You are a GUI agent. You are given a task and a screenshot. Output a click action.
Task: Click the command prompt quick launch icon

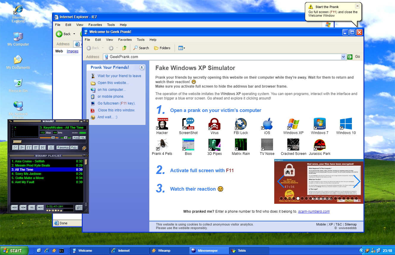[x=62, y=251]
